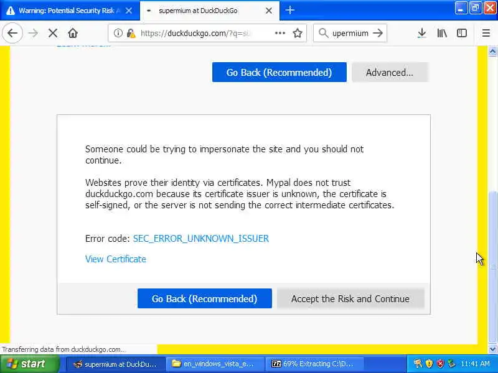
Task: Click the padlock warning icon in address bar
Action: tap(131, 33)
